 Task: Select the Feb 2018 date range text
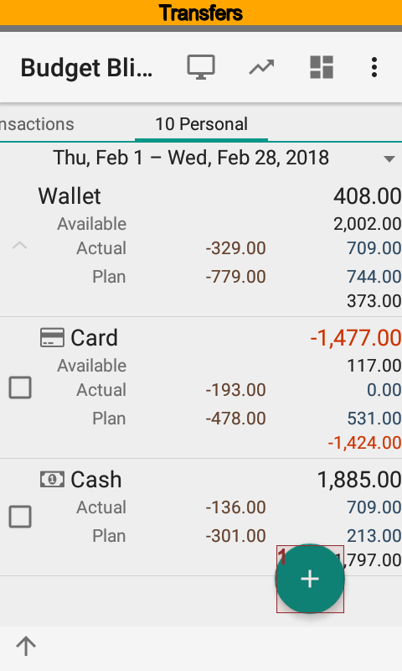coord(191,158)
